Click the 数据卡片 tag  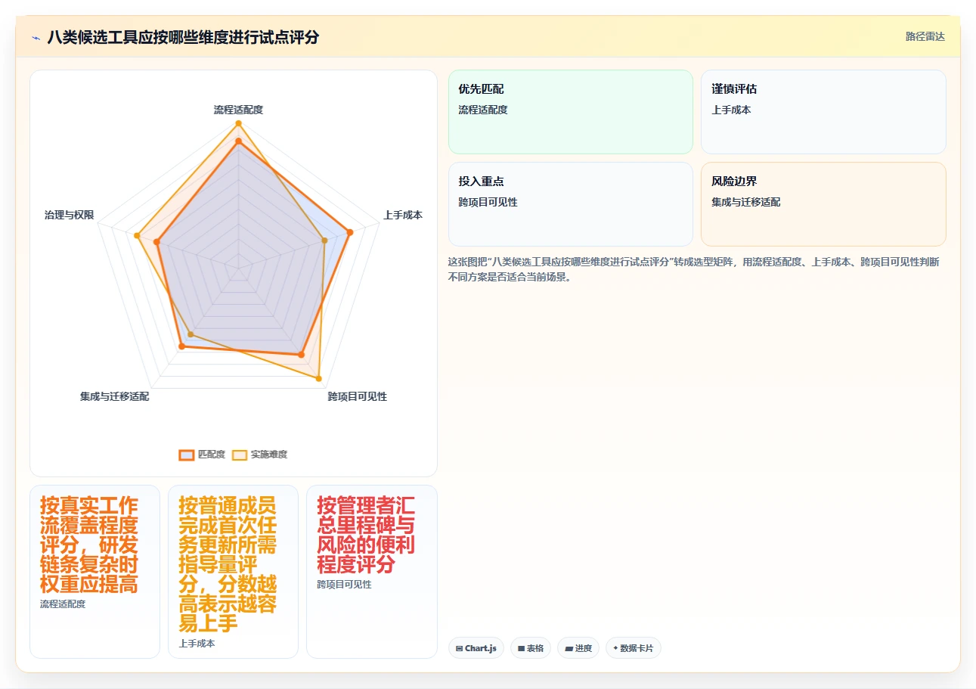(x=634, y=648)
